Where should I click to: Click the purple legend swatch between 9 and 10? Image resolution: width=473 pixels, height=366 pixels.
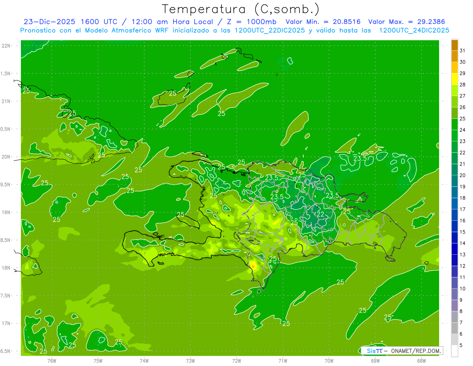point(454,294)
